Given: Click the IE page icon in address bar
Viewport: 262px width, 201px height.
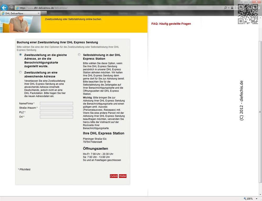Looking at the screenshot, I should tap(17, 8).
